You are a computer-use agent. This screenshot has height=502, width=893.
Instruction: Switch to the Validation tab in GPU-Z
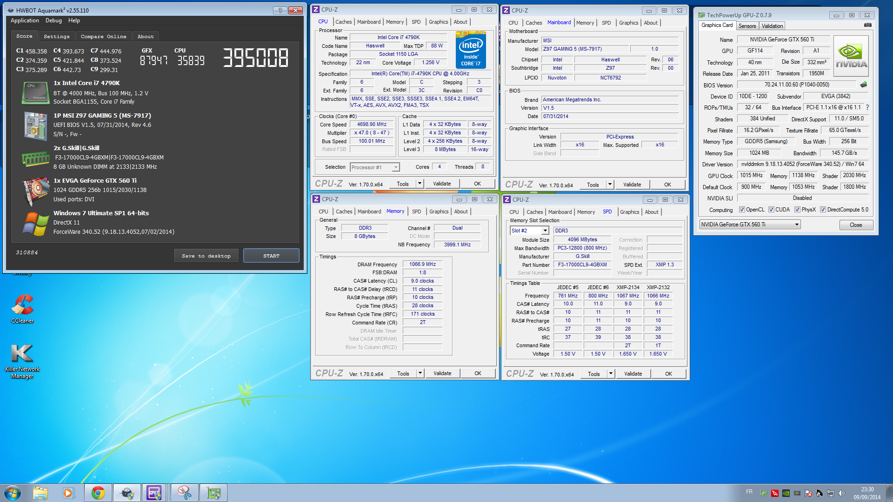coord(772,26)
